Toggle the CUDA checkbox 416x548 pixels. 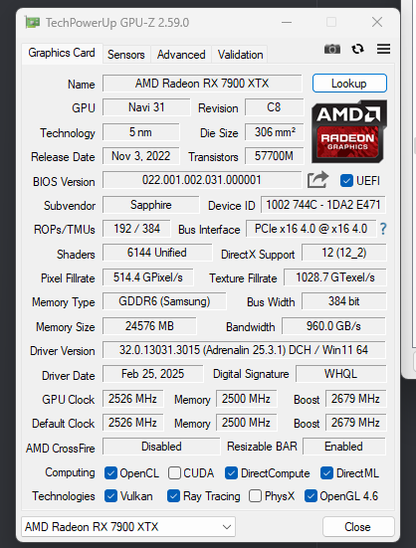tap(174, 473)
